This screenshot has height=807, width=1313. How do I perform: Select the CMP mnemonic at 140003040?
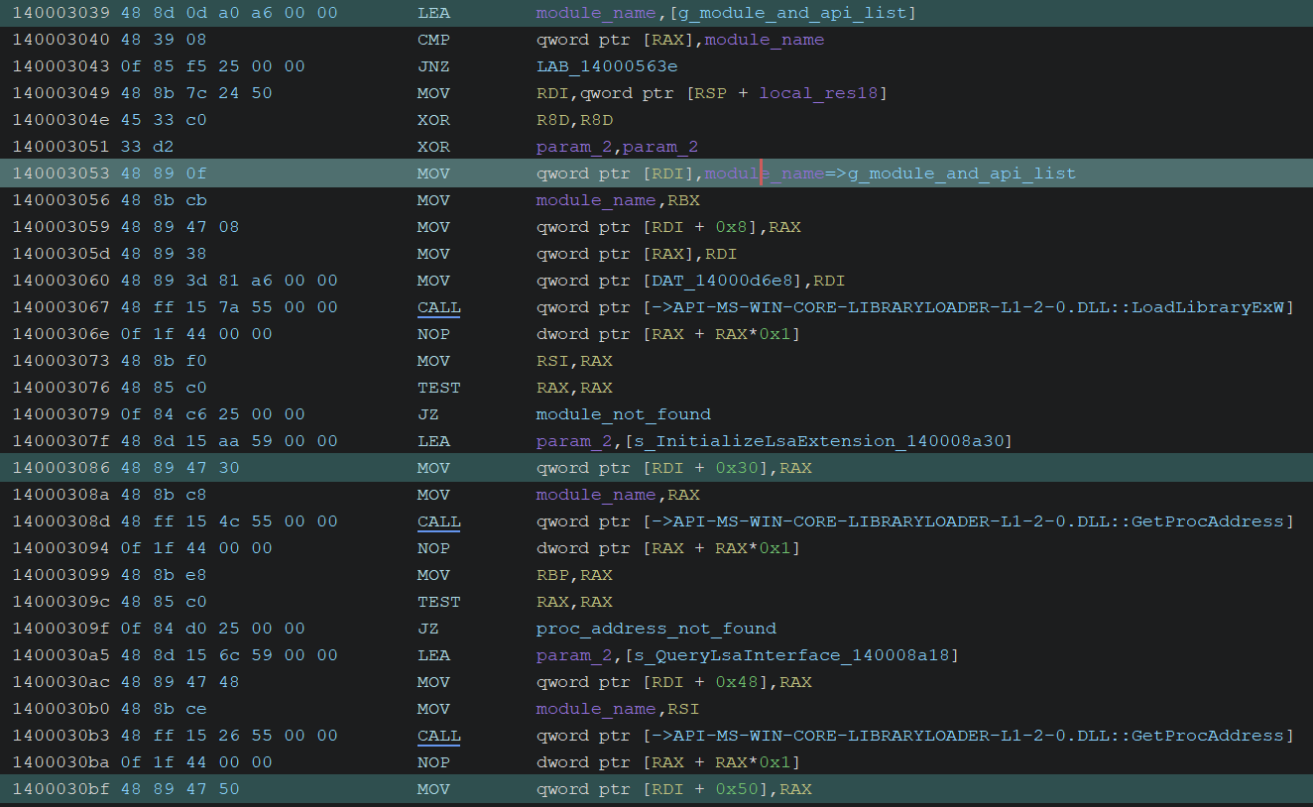coord(433,40)
